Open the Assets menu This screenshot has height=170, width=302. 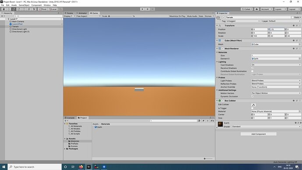(x=14, y=5)
